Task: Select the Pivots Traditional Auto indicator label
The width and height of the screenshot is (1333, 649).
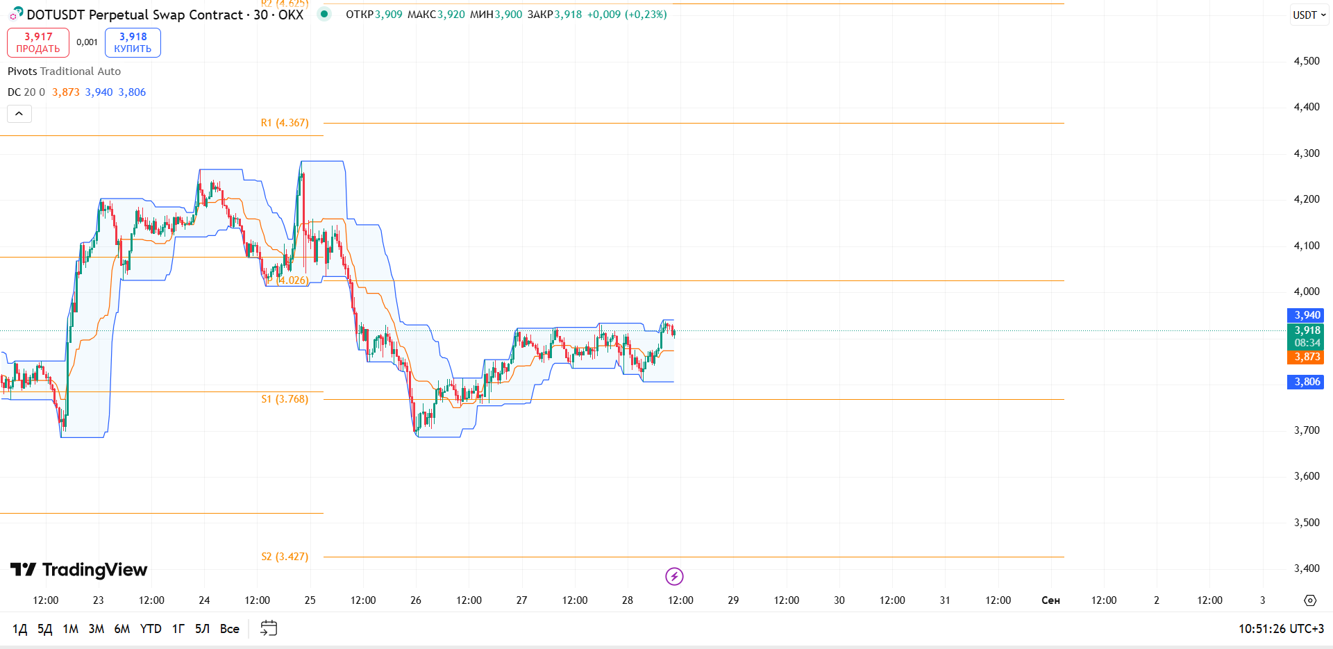Action: pos(64,71)
